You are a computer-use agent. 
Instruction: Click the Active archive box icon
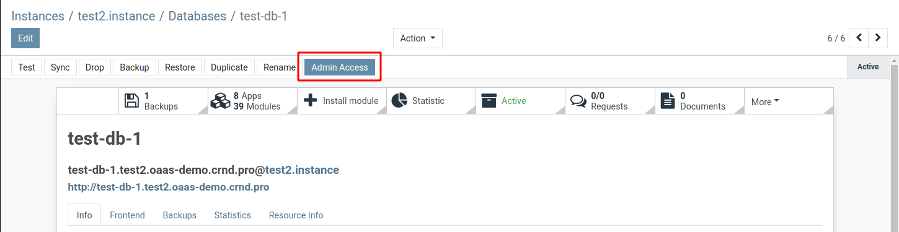(489, 101)
